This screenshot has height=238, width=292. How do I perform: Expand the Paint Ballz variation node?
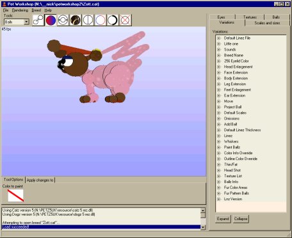pyautogui.click(x=218, y=147)
